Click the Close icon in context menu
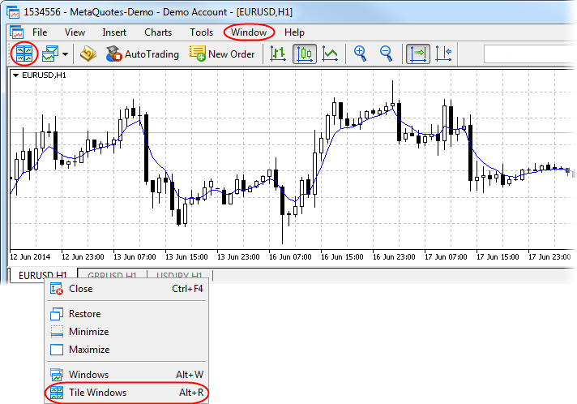Viewport: 577px width, 404px height. pyautogui.click(x=57, y=289)
